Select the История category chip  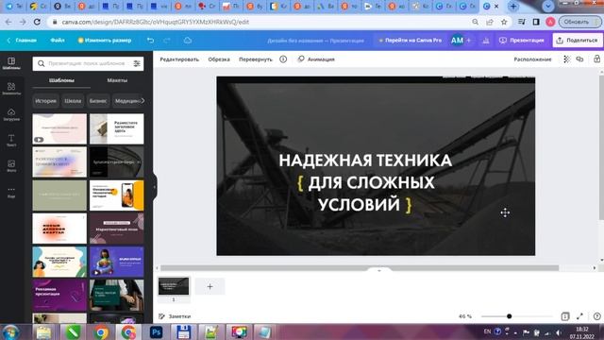pos(45,101)
